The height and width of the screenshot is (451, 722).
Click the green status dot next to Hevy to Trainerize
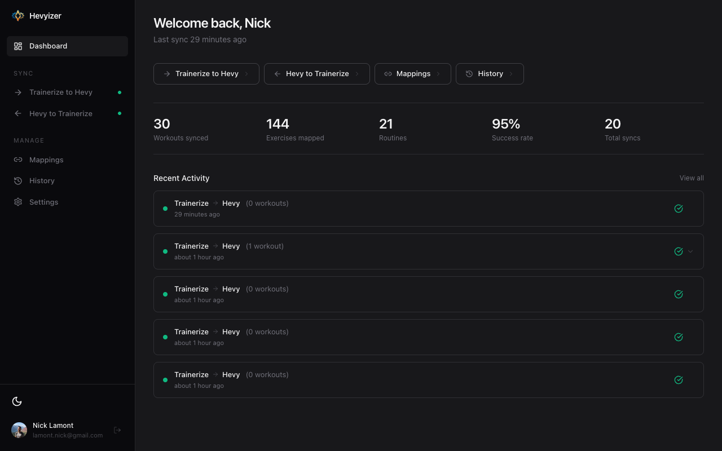119,113
